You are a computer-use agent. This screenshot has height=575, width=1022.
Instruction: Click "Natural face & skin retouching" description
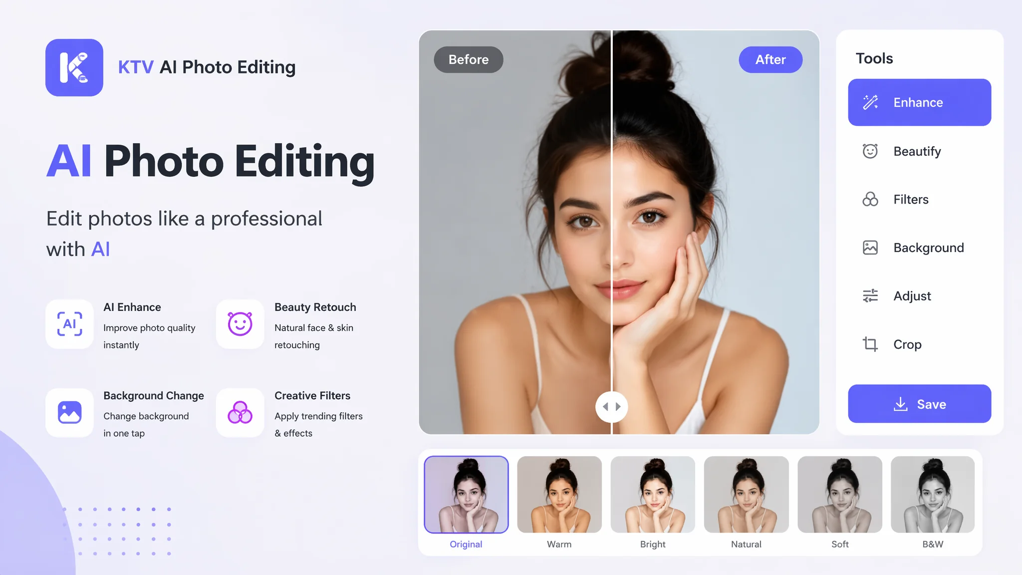(314, 336)
